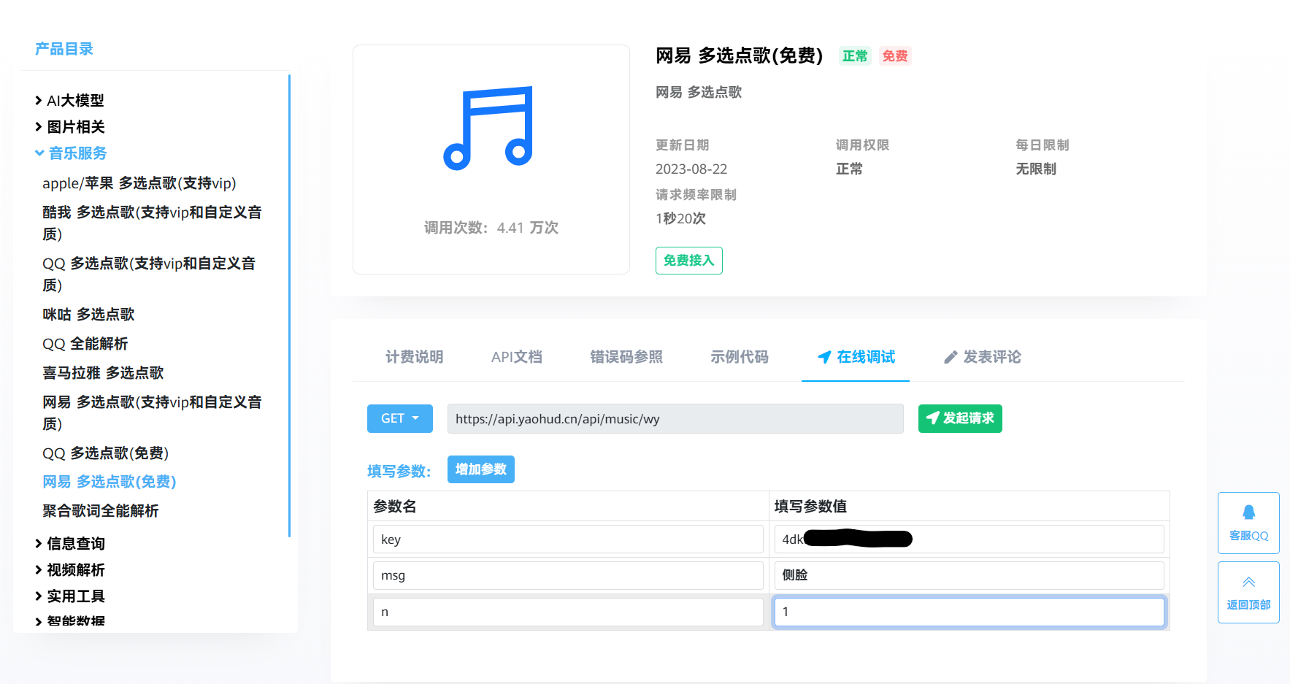Click the 调用次数: 4.41 万次 text
Image resolution: width=1290 pixels, height=684 pixels.
point(491,228)
